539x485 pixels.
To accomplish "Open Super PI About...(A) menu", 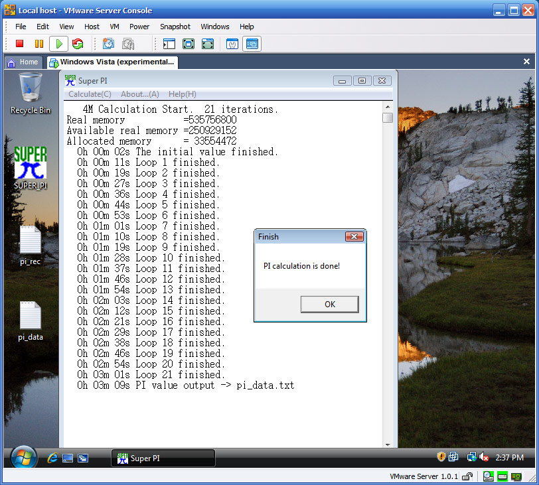I will (x=140, y=94).
